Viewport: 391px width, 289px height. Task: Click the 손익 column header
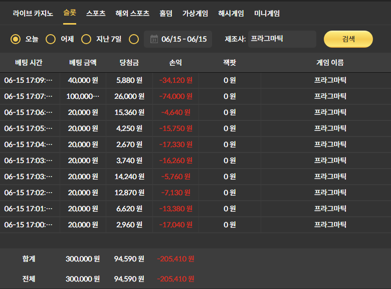(175, 62)
